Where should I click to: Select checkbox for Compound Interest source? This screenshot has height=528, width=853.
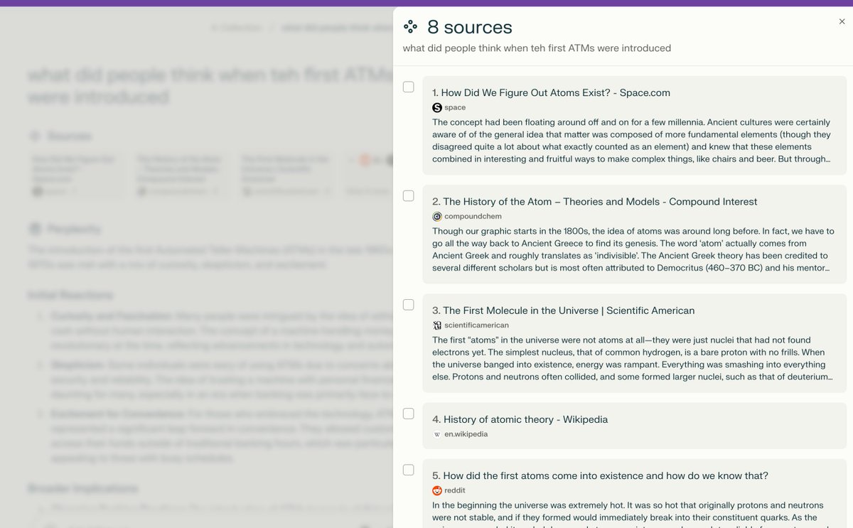point(409,195)
